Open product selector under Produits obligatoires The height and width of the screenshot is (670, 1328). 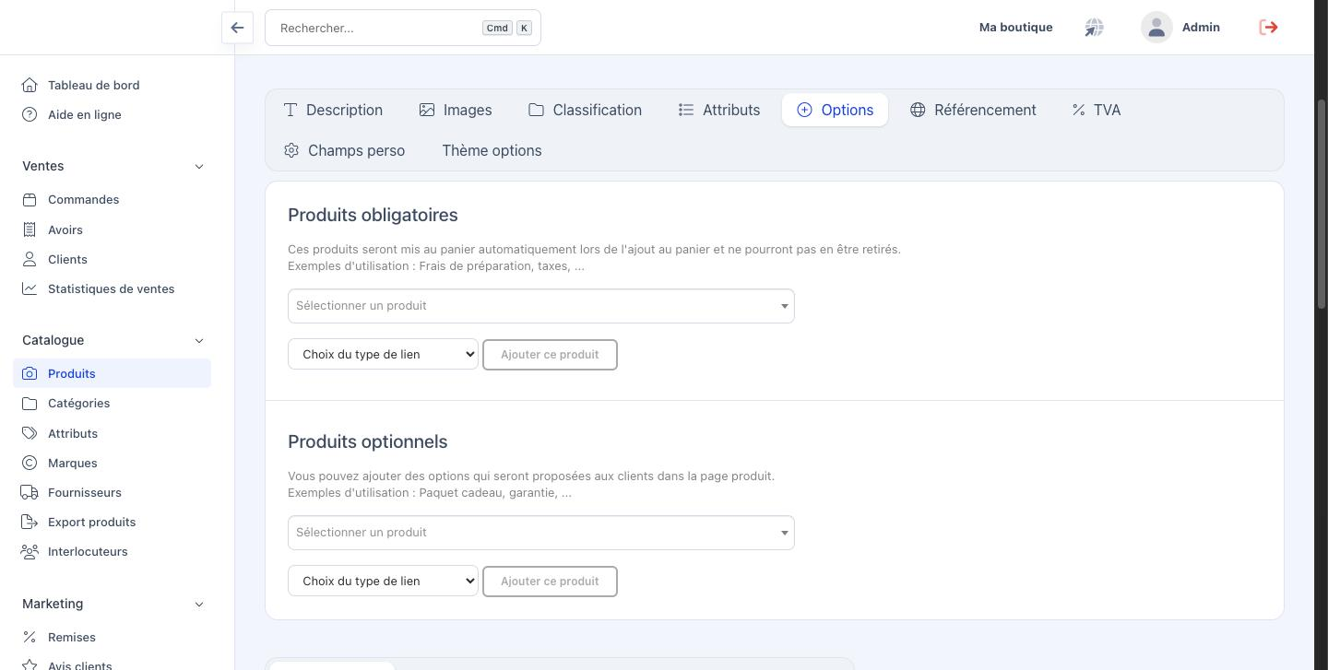(x=541, y=306)
